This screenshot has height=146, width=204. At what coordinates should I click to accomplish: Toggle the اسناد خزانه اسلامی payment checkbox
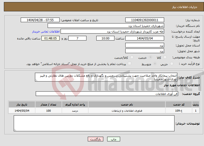tap(130, 63)
